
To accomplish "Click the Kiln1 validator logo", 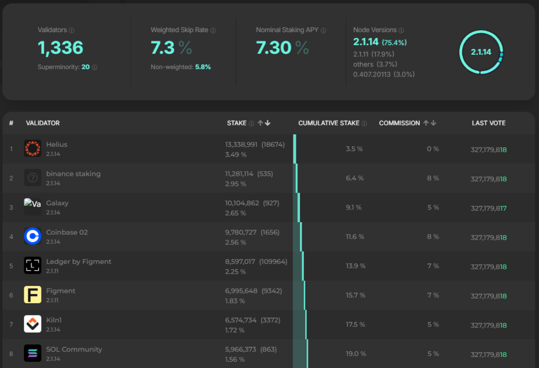I will [33, 324].
